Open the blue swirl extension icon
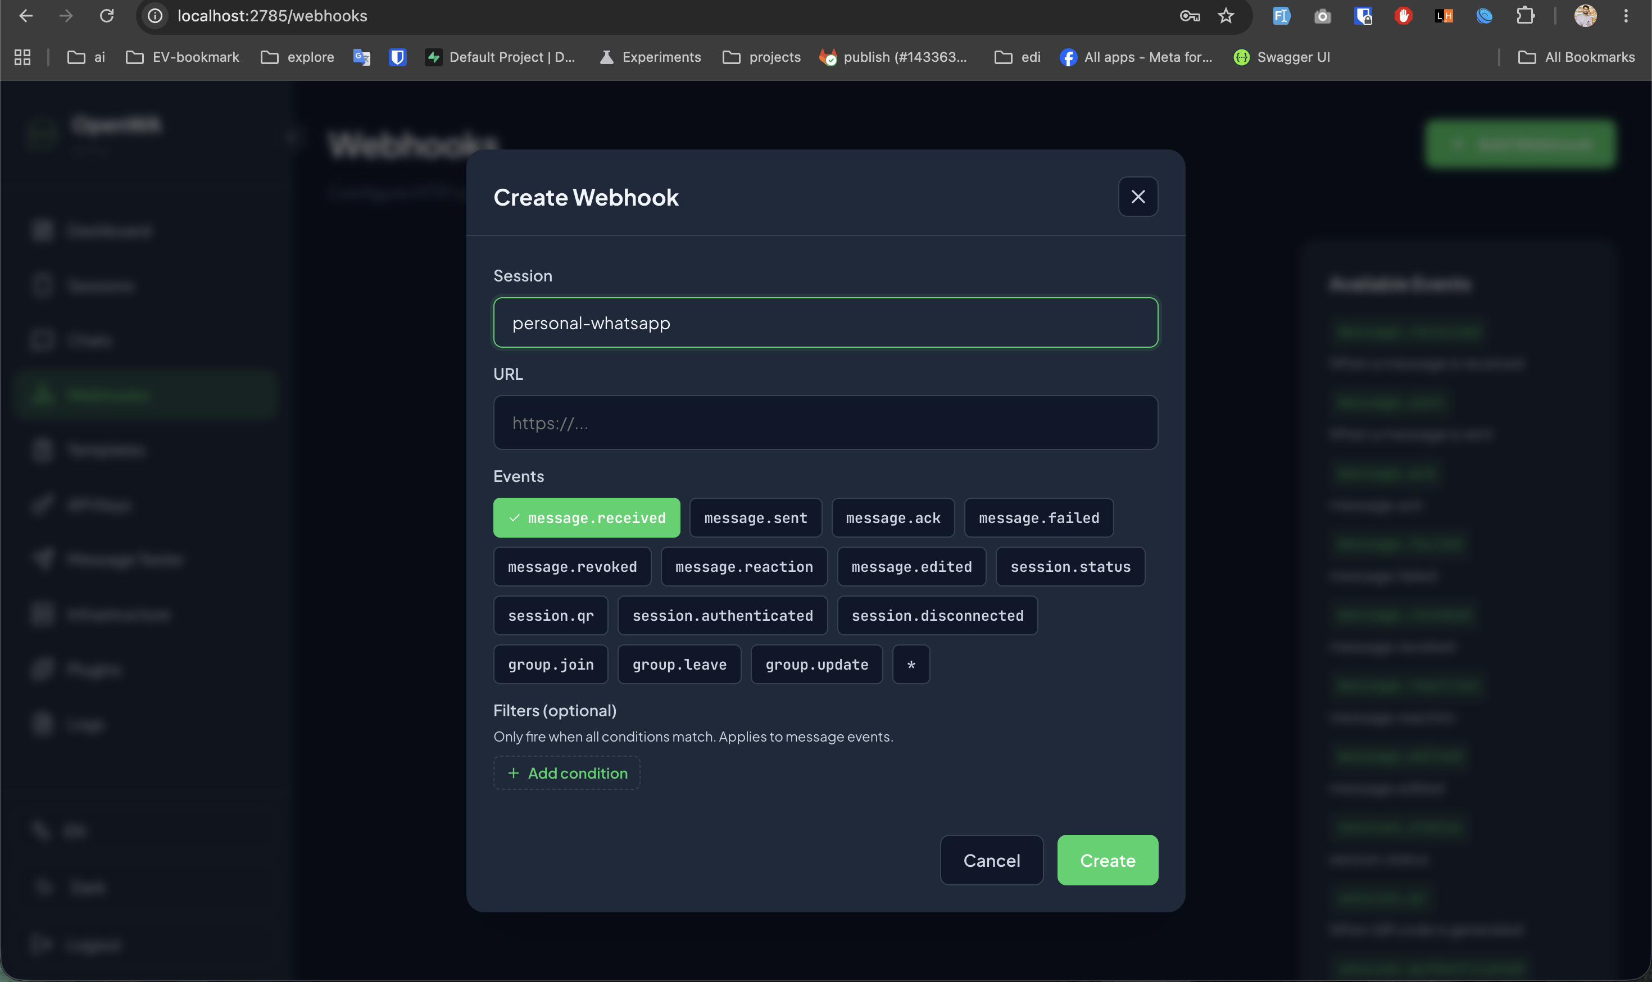 coord(1484,16)
